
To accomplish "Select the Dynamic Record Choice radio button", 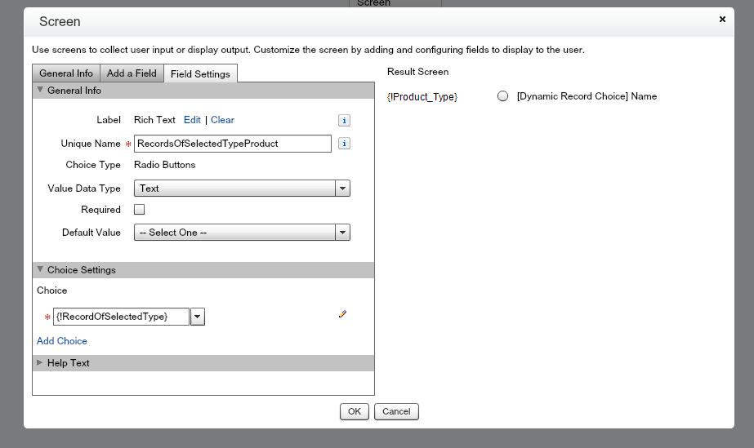I will tap(503, 96).
